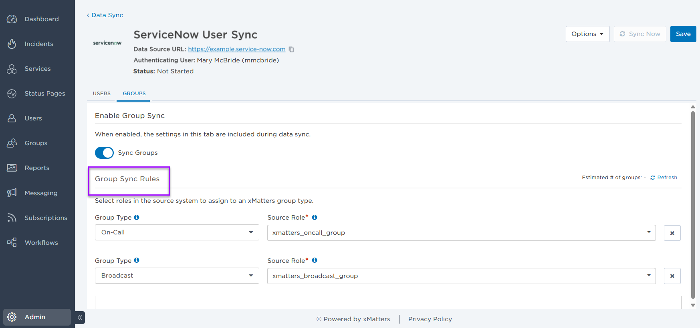Click the Save button

[x=683, y=34]
